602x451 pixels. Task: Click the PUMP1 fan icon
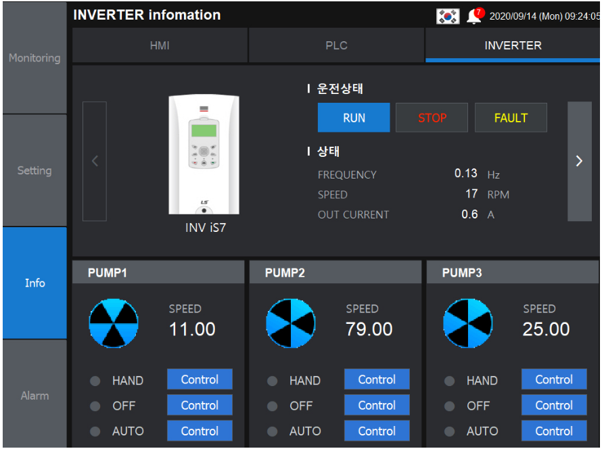[x=114, y=323]
